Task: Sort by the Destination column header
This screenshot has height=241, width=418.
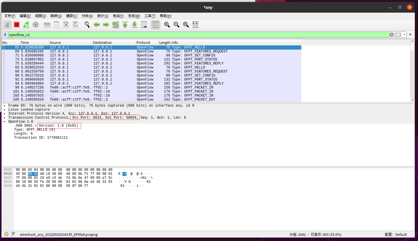Action: 114,42
